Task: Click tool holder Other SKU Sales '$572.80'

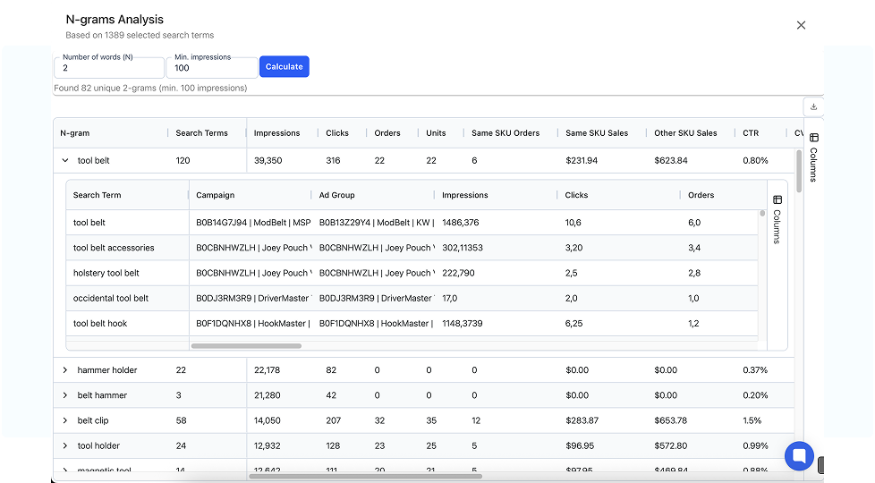Action: pos(671,445)
